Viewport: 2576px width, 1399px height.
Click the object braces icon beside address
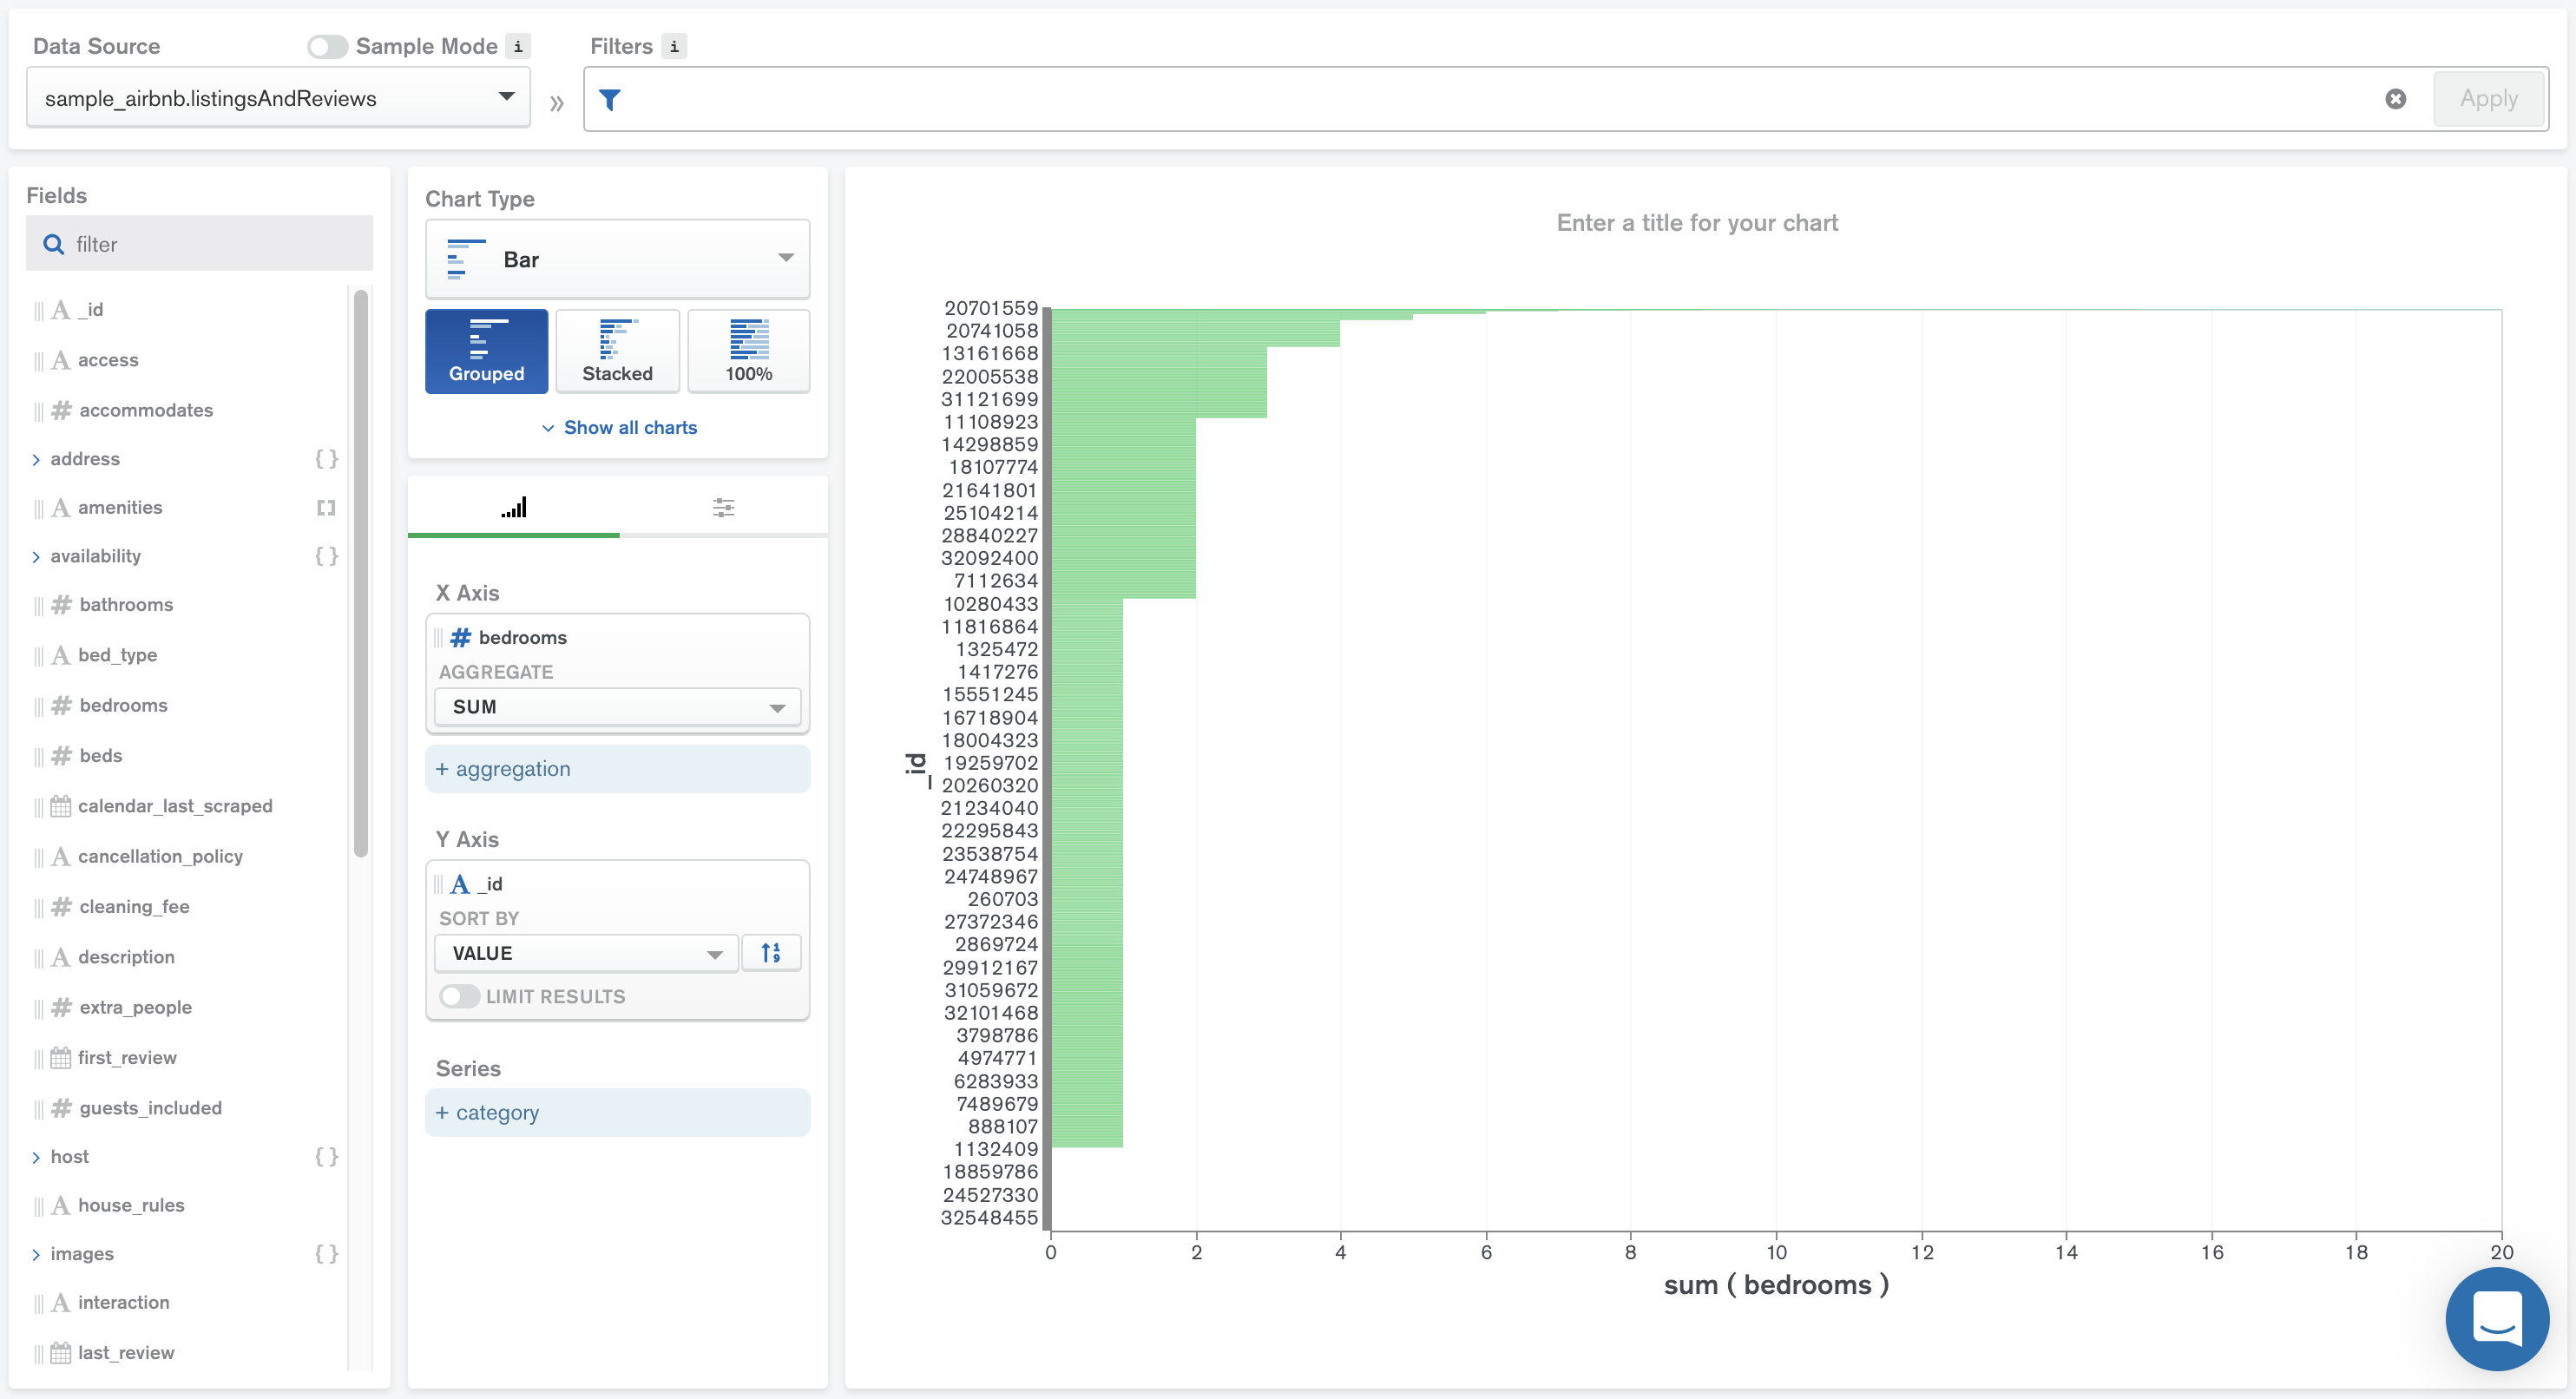coord(326,459)
